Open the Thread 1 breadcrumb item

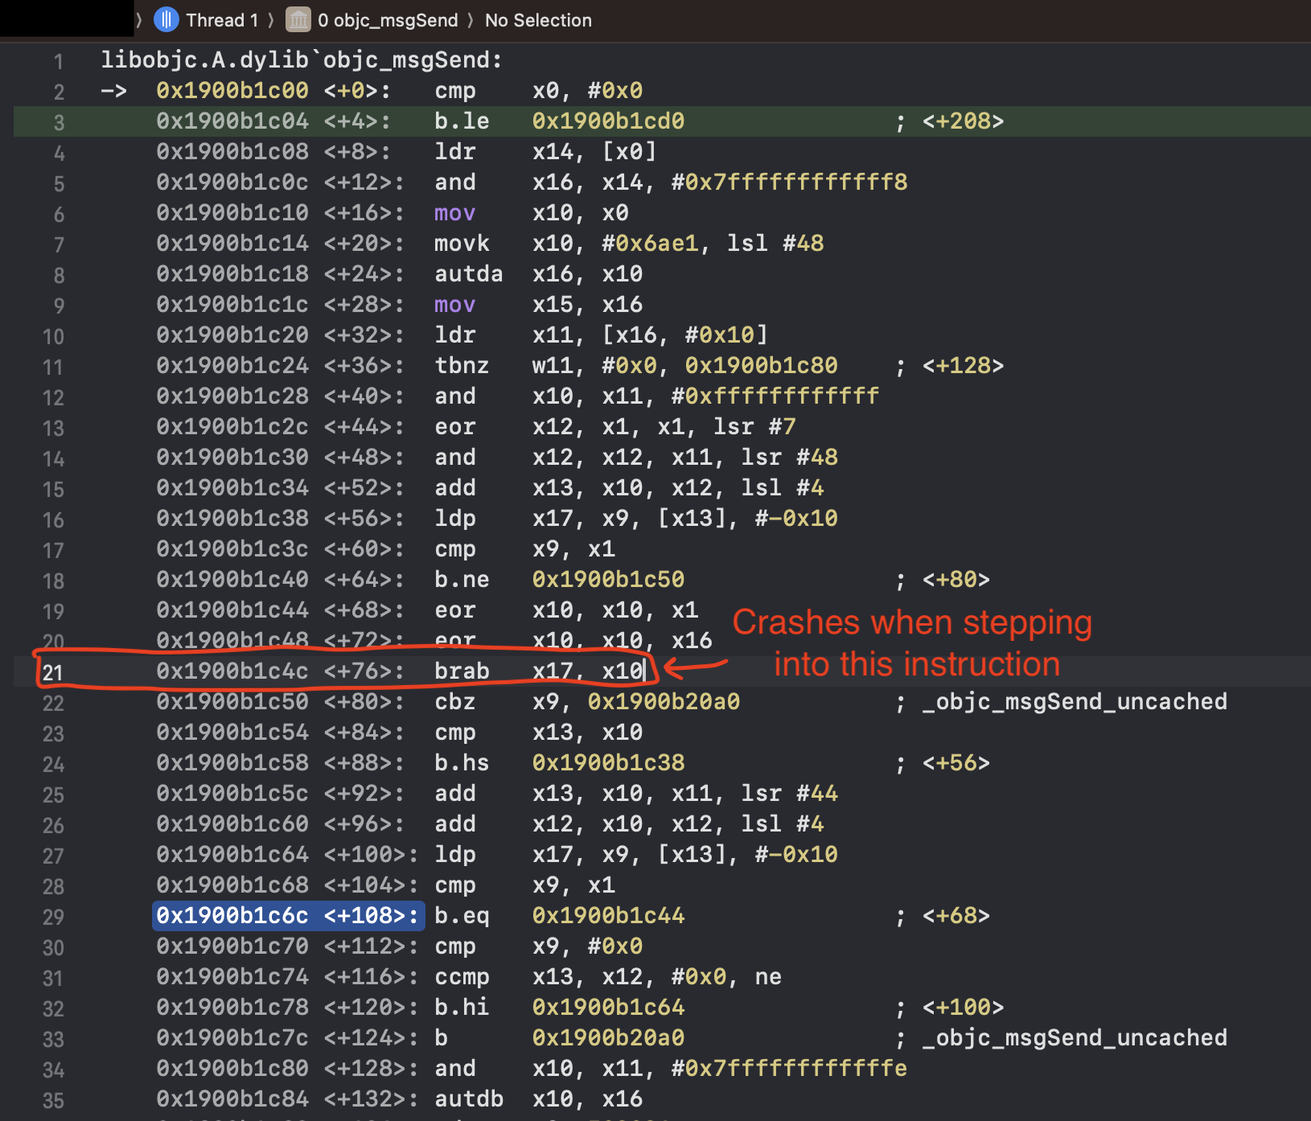222,20
